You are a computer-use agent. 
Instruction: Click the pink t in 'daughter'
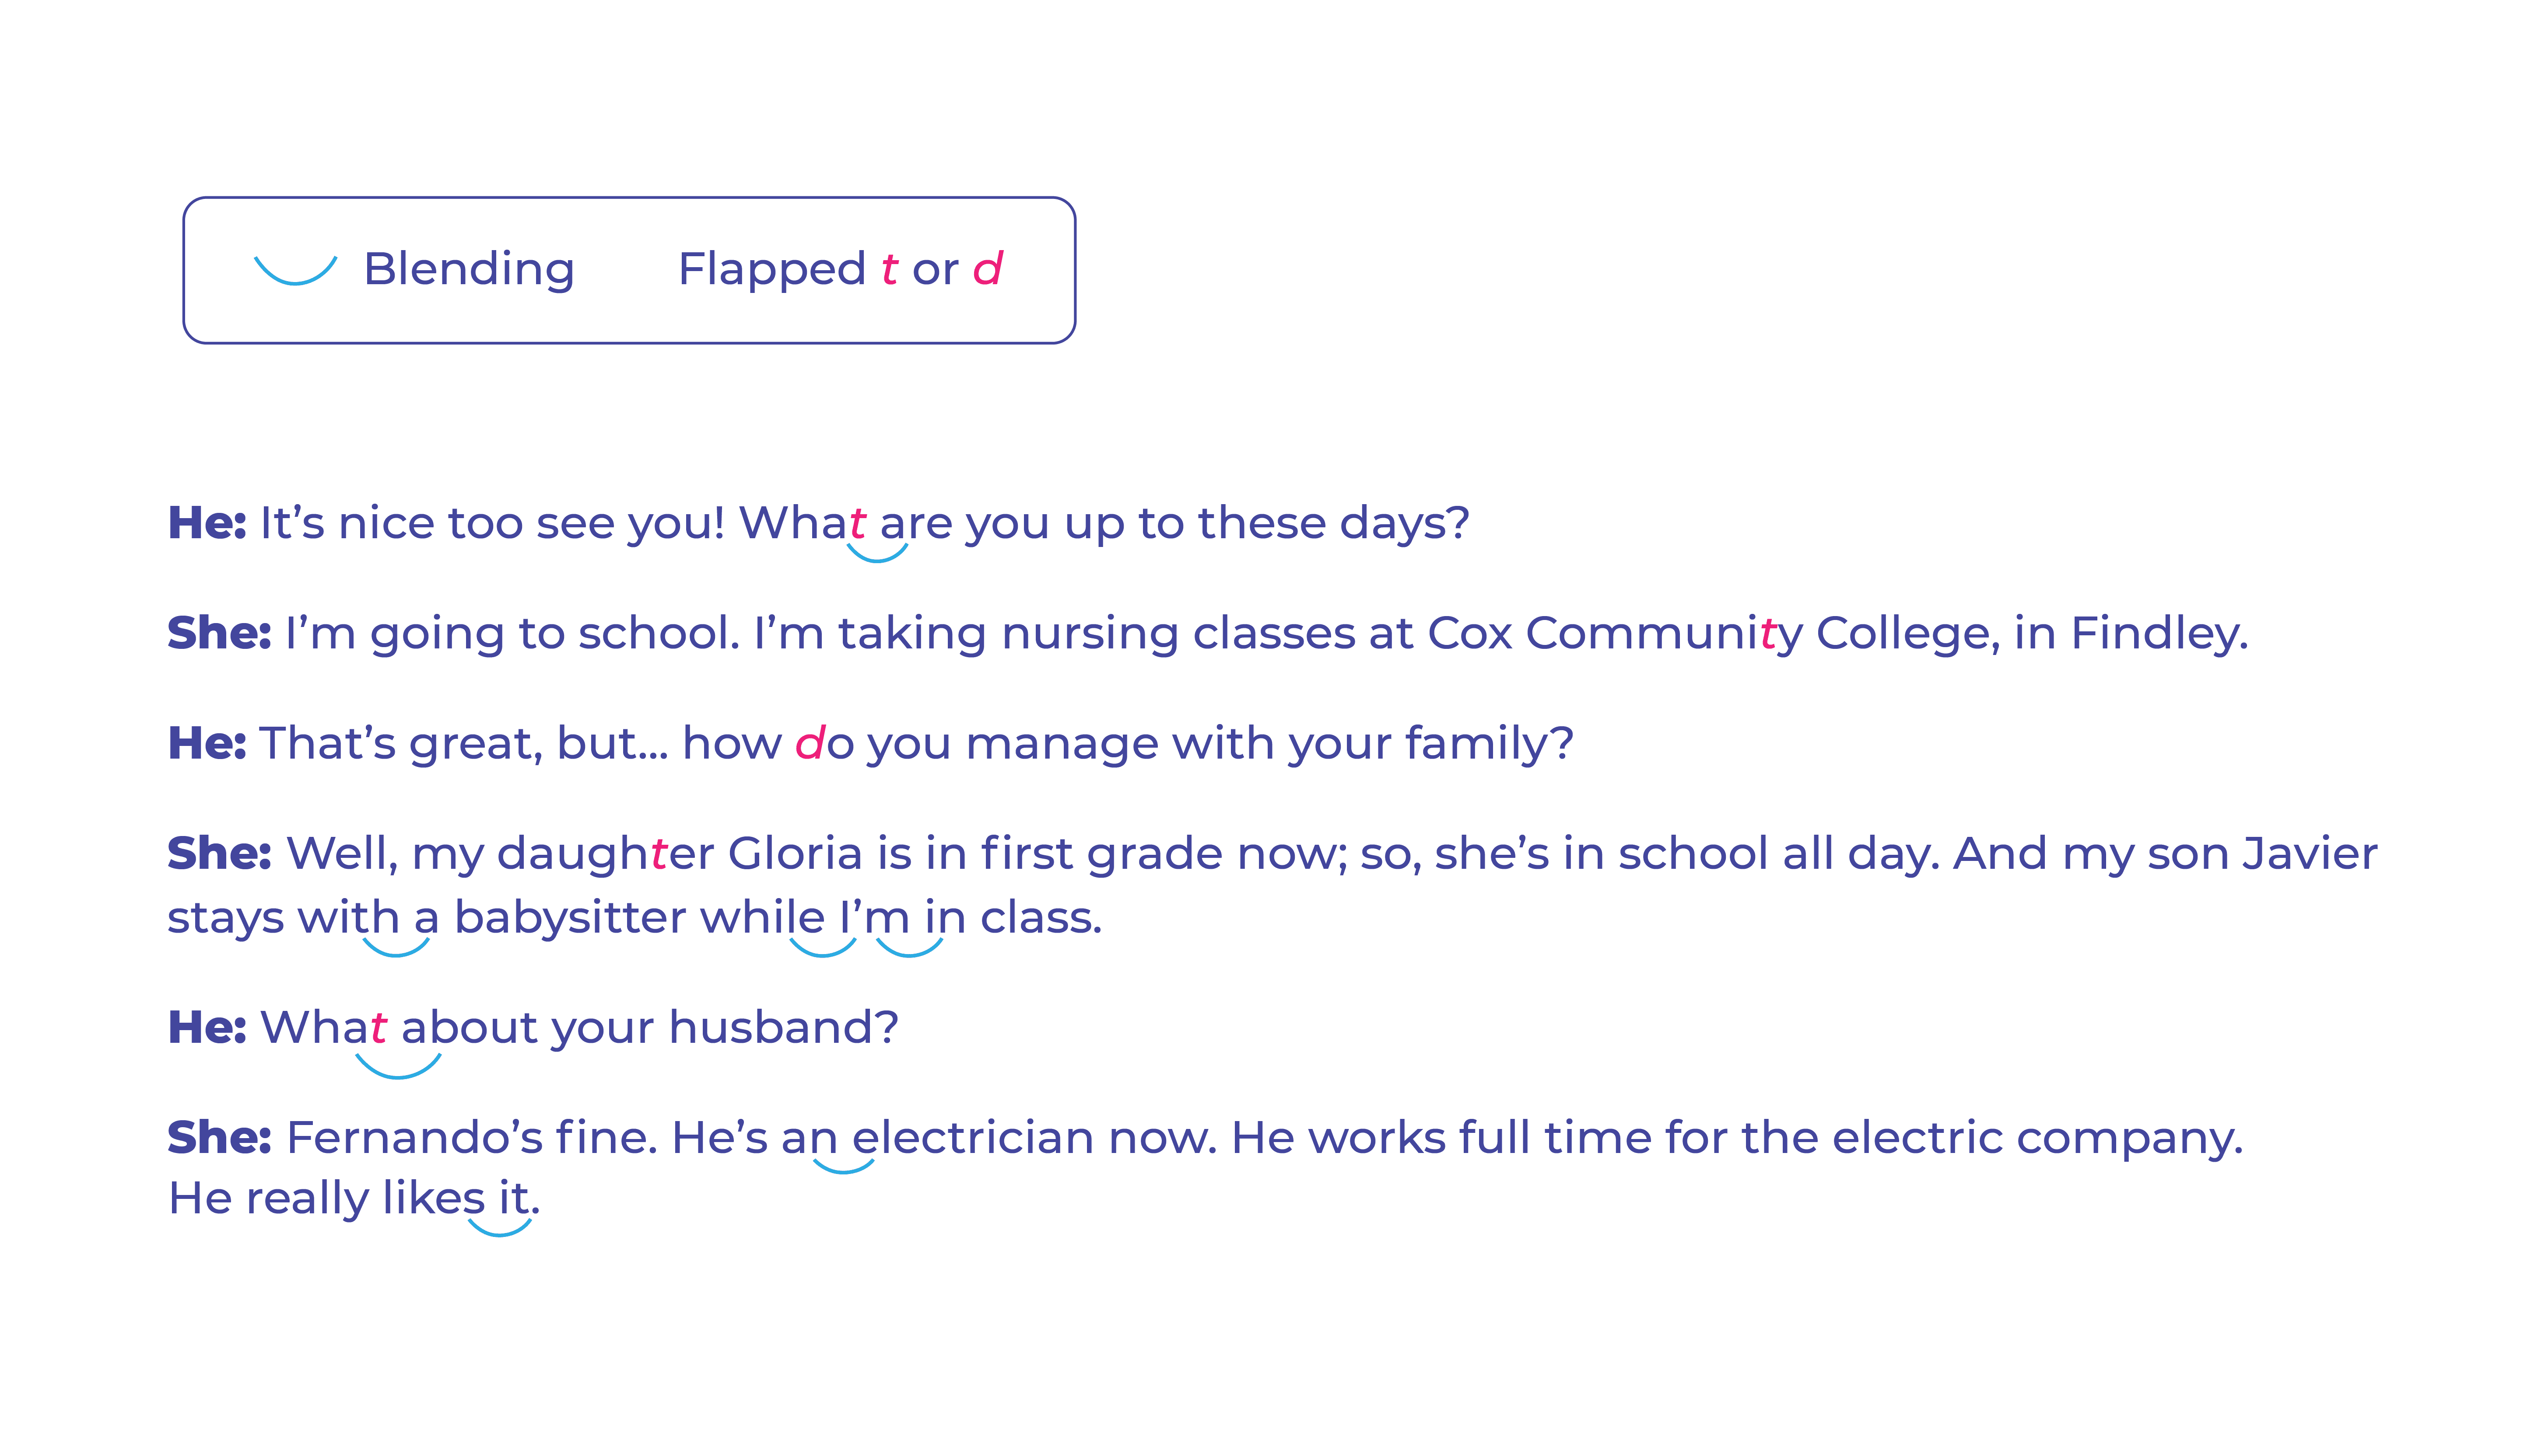659,853
